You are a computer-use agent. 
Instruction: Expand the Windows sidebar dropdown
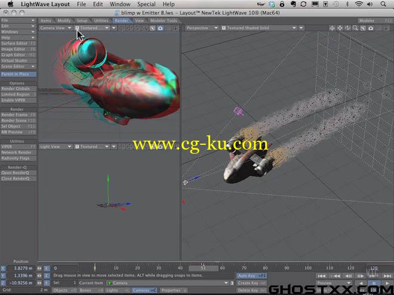19,32
